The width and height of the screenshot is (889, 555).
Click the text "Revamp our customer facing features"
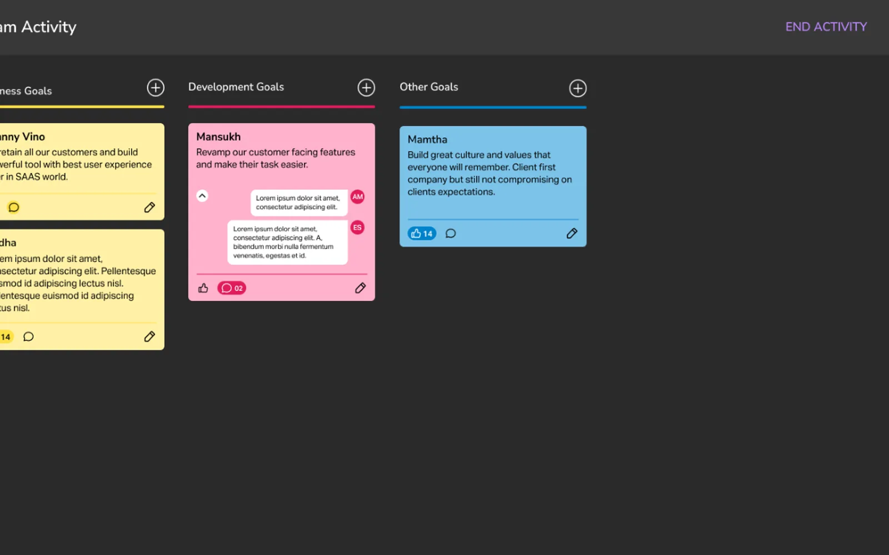click(x=276, y=152)
